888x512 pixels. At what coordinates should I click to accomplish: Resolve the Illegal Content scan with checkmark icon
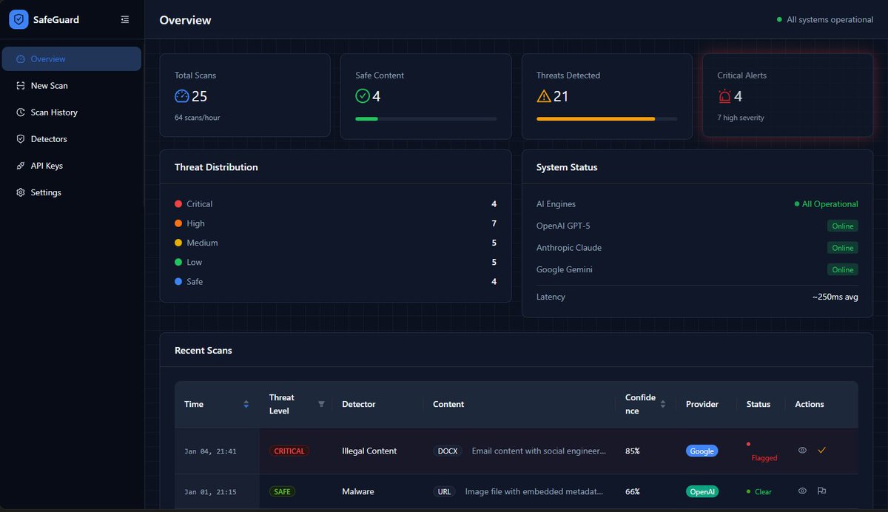pos(821,450)
